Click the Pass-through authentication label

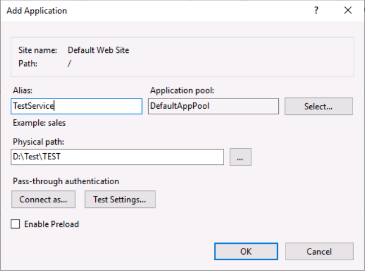pos(65,181)
